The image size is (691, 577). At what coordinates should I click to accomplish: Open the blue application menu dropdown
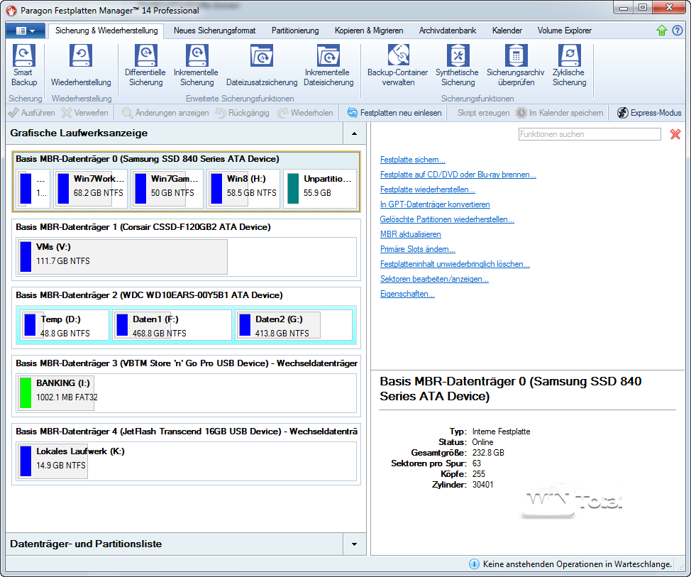click(25, 31)
